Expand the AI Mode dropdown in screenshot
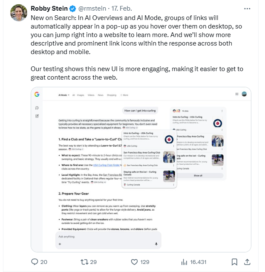The image size is (265, 272). 64,95
